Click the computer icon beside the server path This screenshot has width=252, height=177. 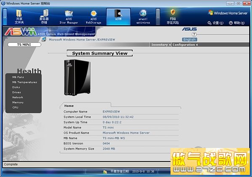(44, 39)
